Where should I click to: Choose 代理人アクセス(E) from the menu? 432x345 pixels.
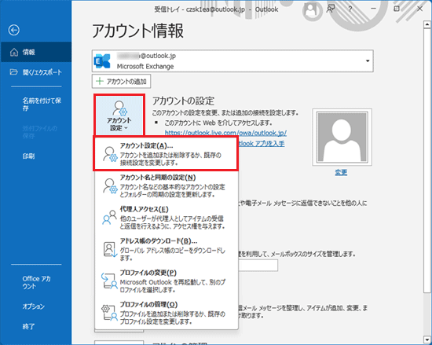click(166, 218)
